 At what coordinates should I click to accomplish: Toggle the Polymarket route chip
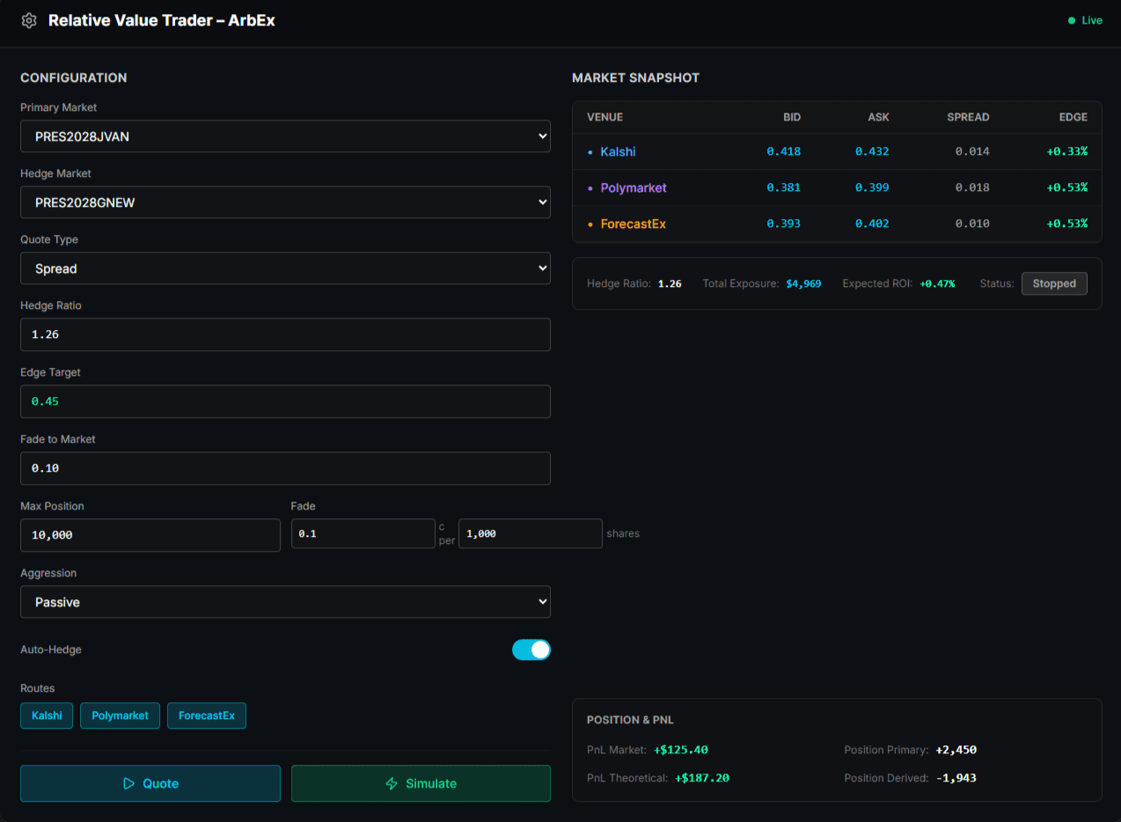tap(120, 716)
